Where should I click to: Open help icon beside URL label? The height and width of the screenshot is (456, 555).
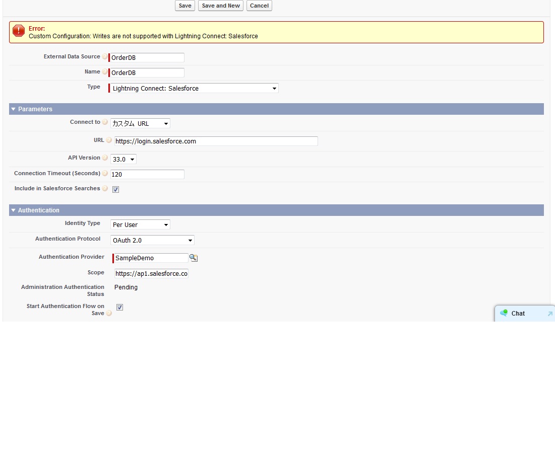pyautogui.click(x=109, y=140)
